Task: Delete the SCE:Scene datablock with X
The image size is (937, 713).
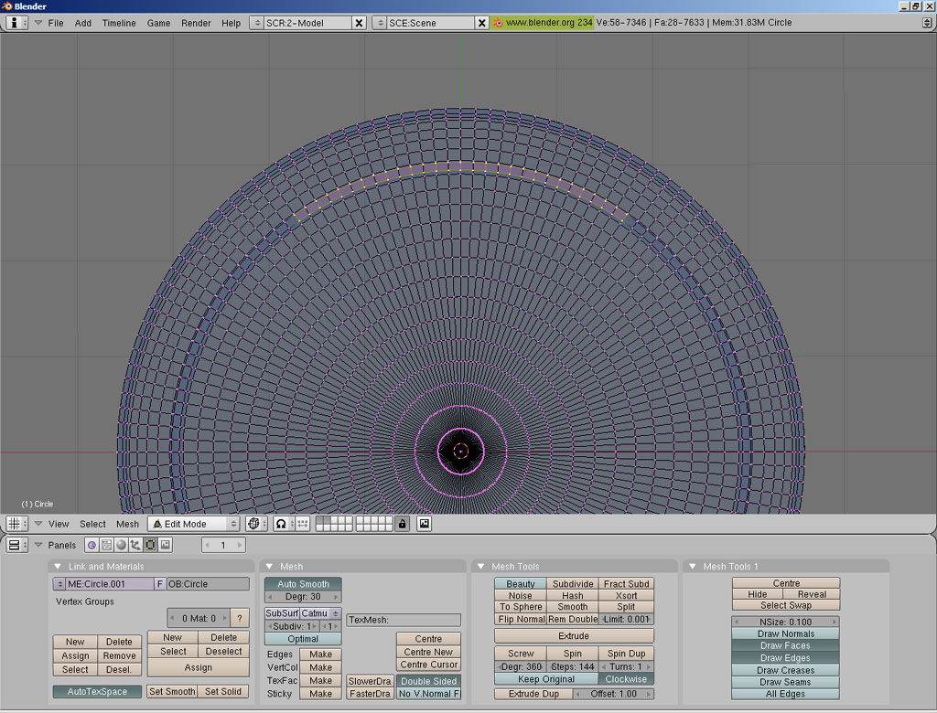Action: 481,23
